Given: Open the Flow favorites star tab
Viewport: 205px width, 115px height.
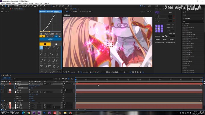Looking at the screenshot, I should [x=56, y=44].
